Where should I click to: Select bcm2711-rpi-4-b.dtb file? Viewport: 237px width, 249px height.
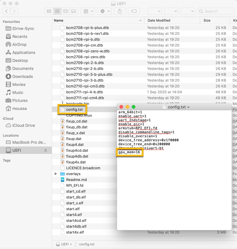(x=85, y=92)
